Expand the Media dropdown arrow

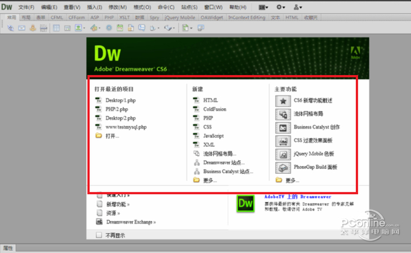(x=99, y=28)
